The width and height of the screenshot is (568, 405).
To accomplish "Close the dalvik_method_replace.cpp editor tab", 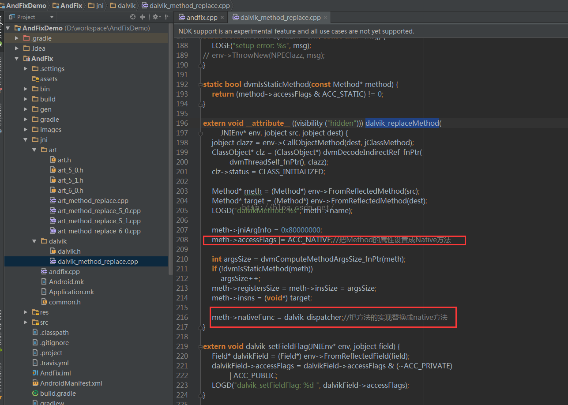I will click(325, 18).
